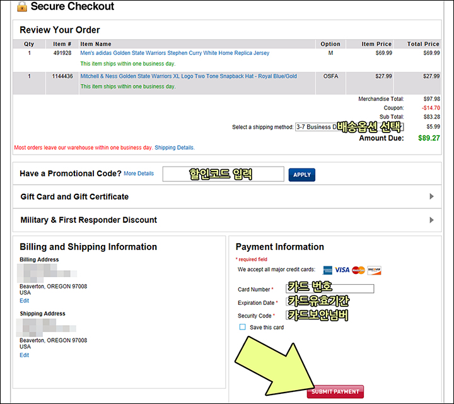
Task: Click the Total Price column header
Action: click(x=423, y=44)
